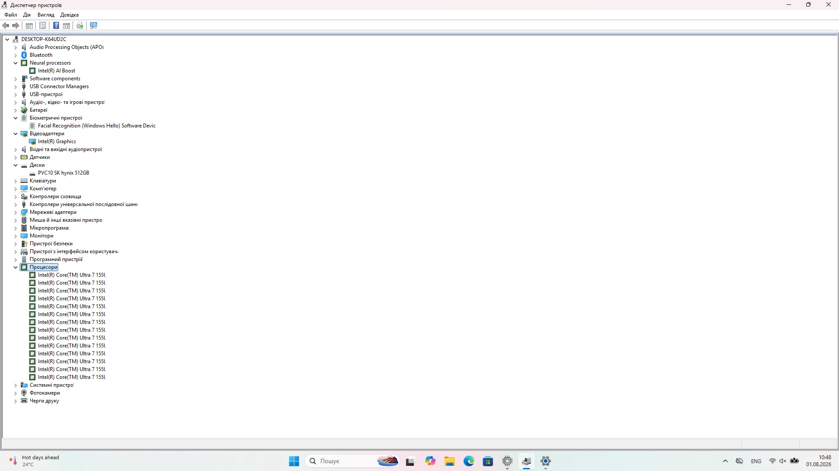Select Facial Recognition (Windows Hello) Software Device
839x471 pixels.
[97, 126]
